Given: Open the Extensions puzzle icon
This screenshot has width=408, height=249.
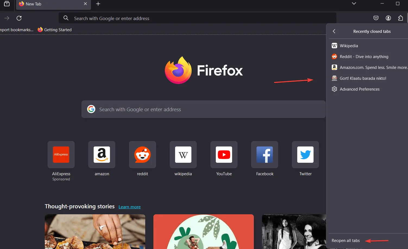Looking at the screenshot, I should [401, 18].
